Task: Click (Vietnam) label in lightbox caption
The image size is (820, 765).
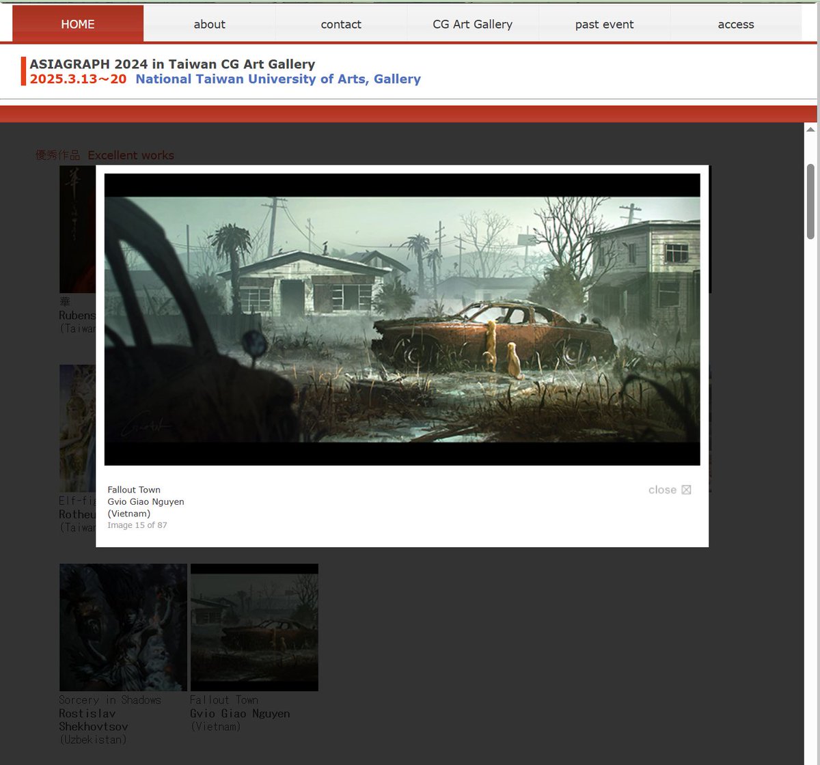Action: (129, 514)
